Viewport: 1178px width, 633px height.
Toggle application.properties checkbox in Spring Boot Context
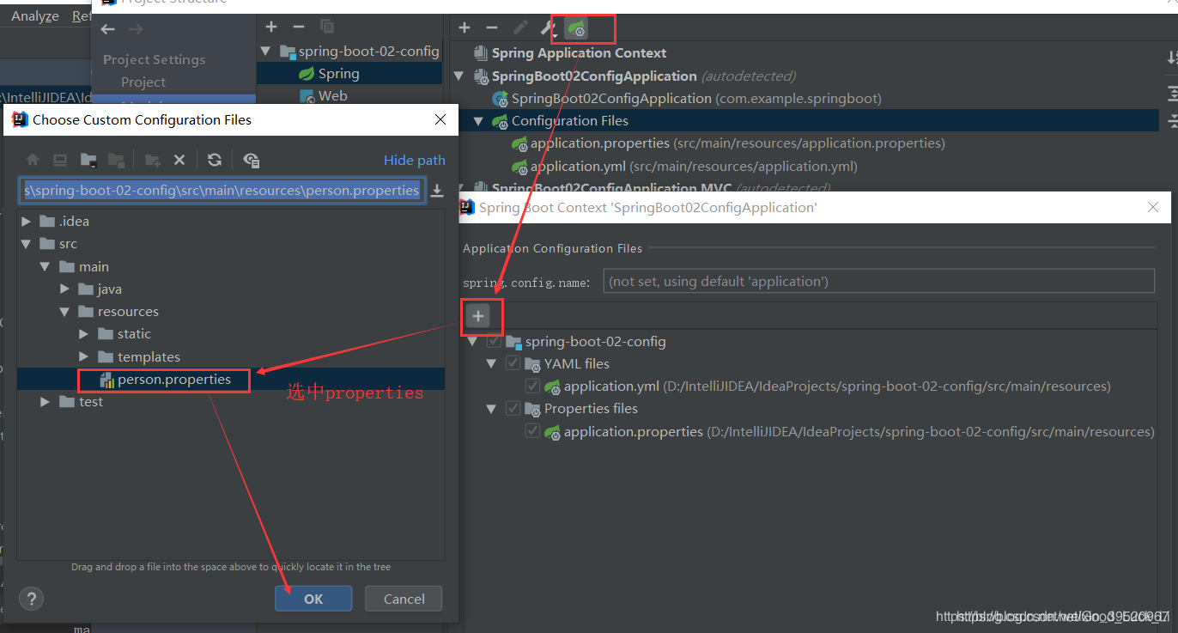click(x=532, y=431)
